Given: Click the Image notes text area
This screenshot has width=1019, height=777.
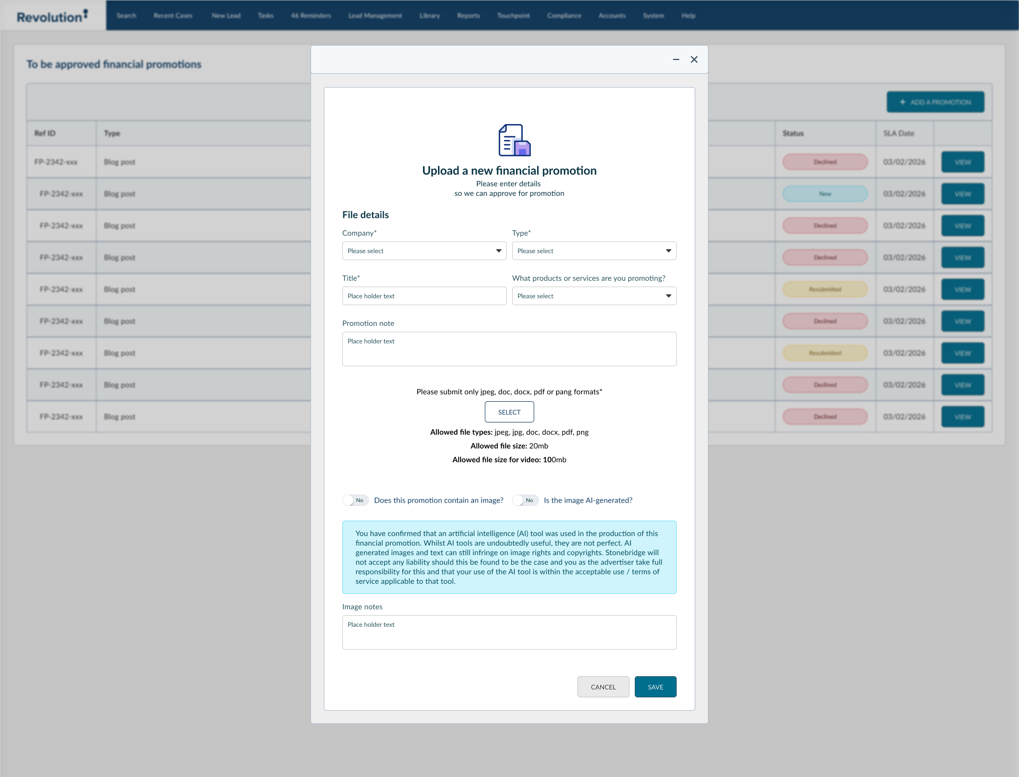Looking at the screenshot, I should pos(509,632).
